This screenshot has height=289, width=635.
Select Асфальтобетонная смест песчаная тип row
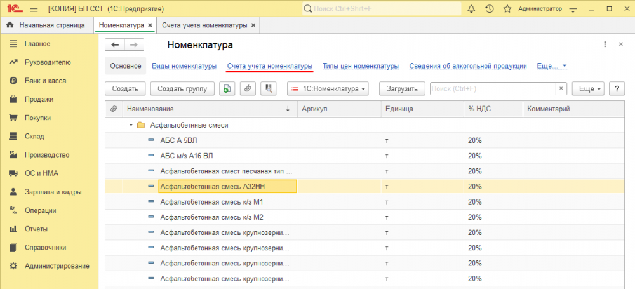(364, 171)
